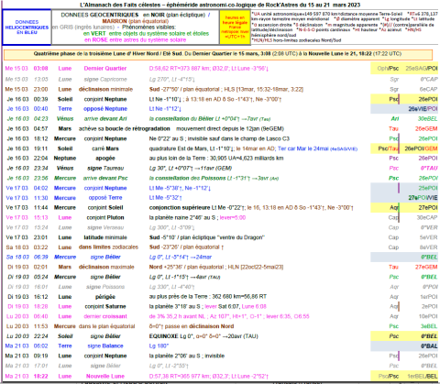
Task: Select "dans le plan équatorial" Mercure event
Action: tap(106, 326)
